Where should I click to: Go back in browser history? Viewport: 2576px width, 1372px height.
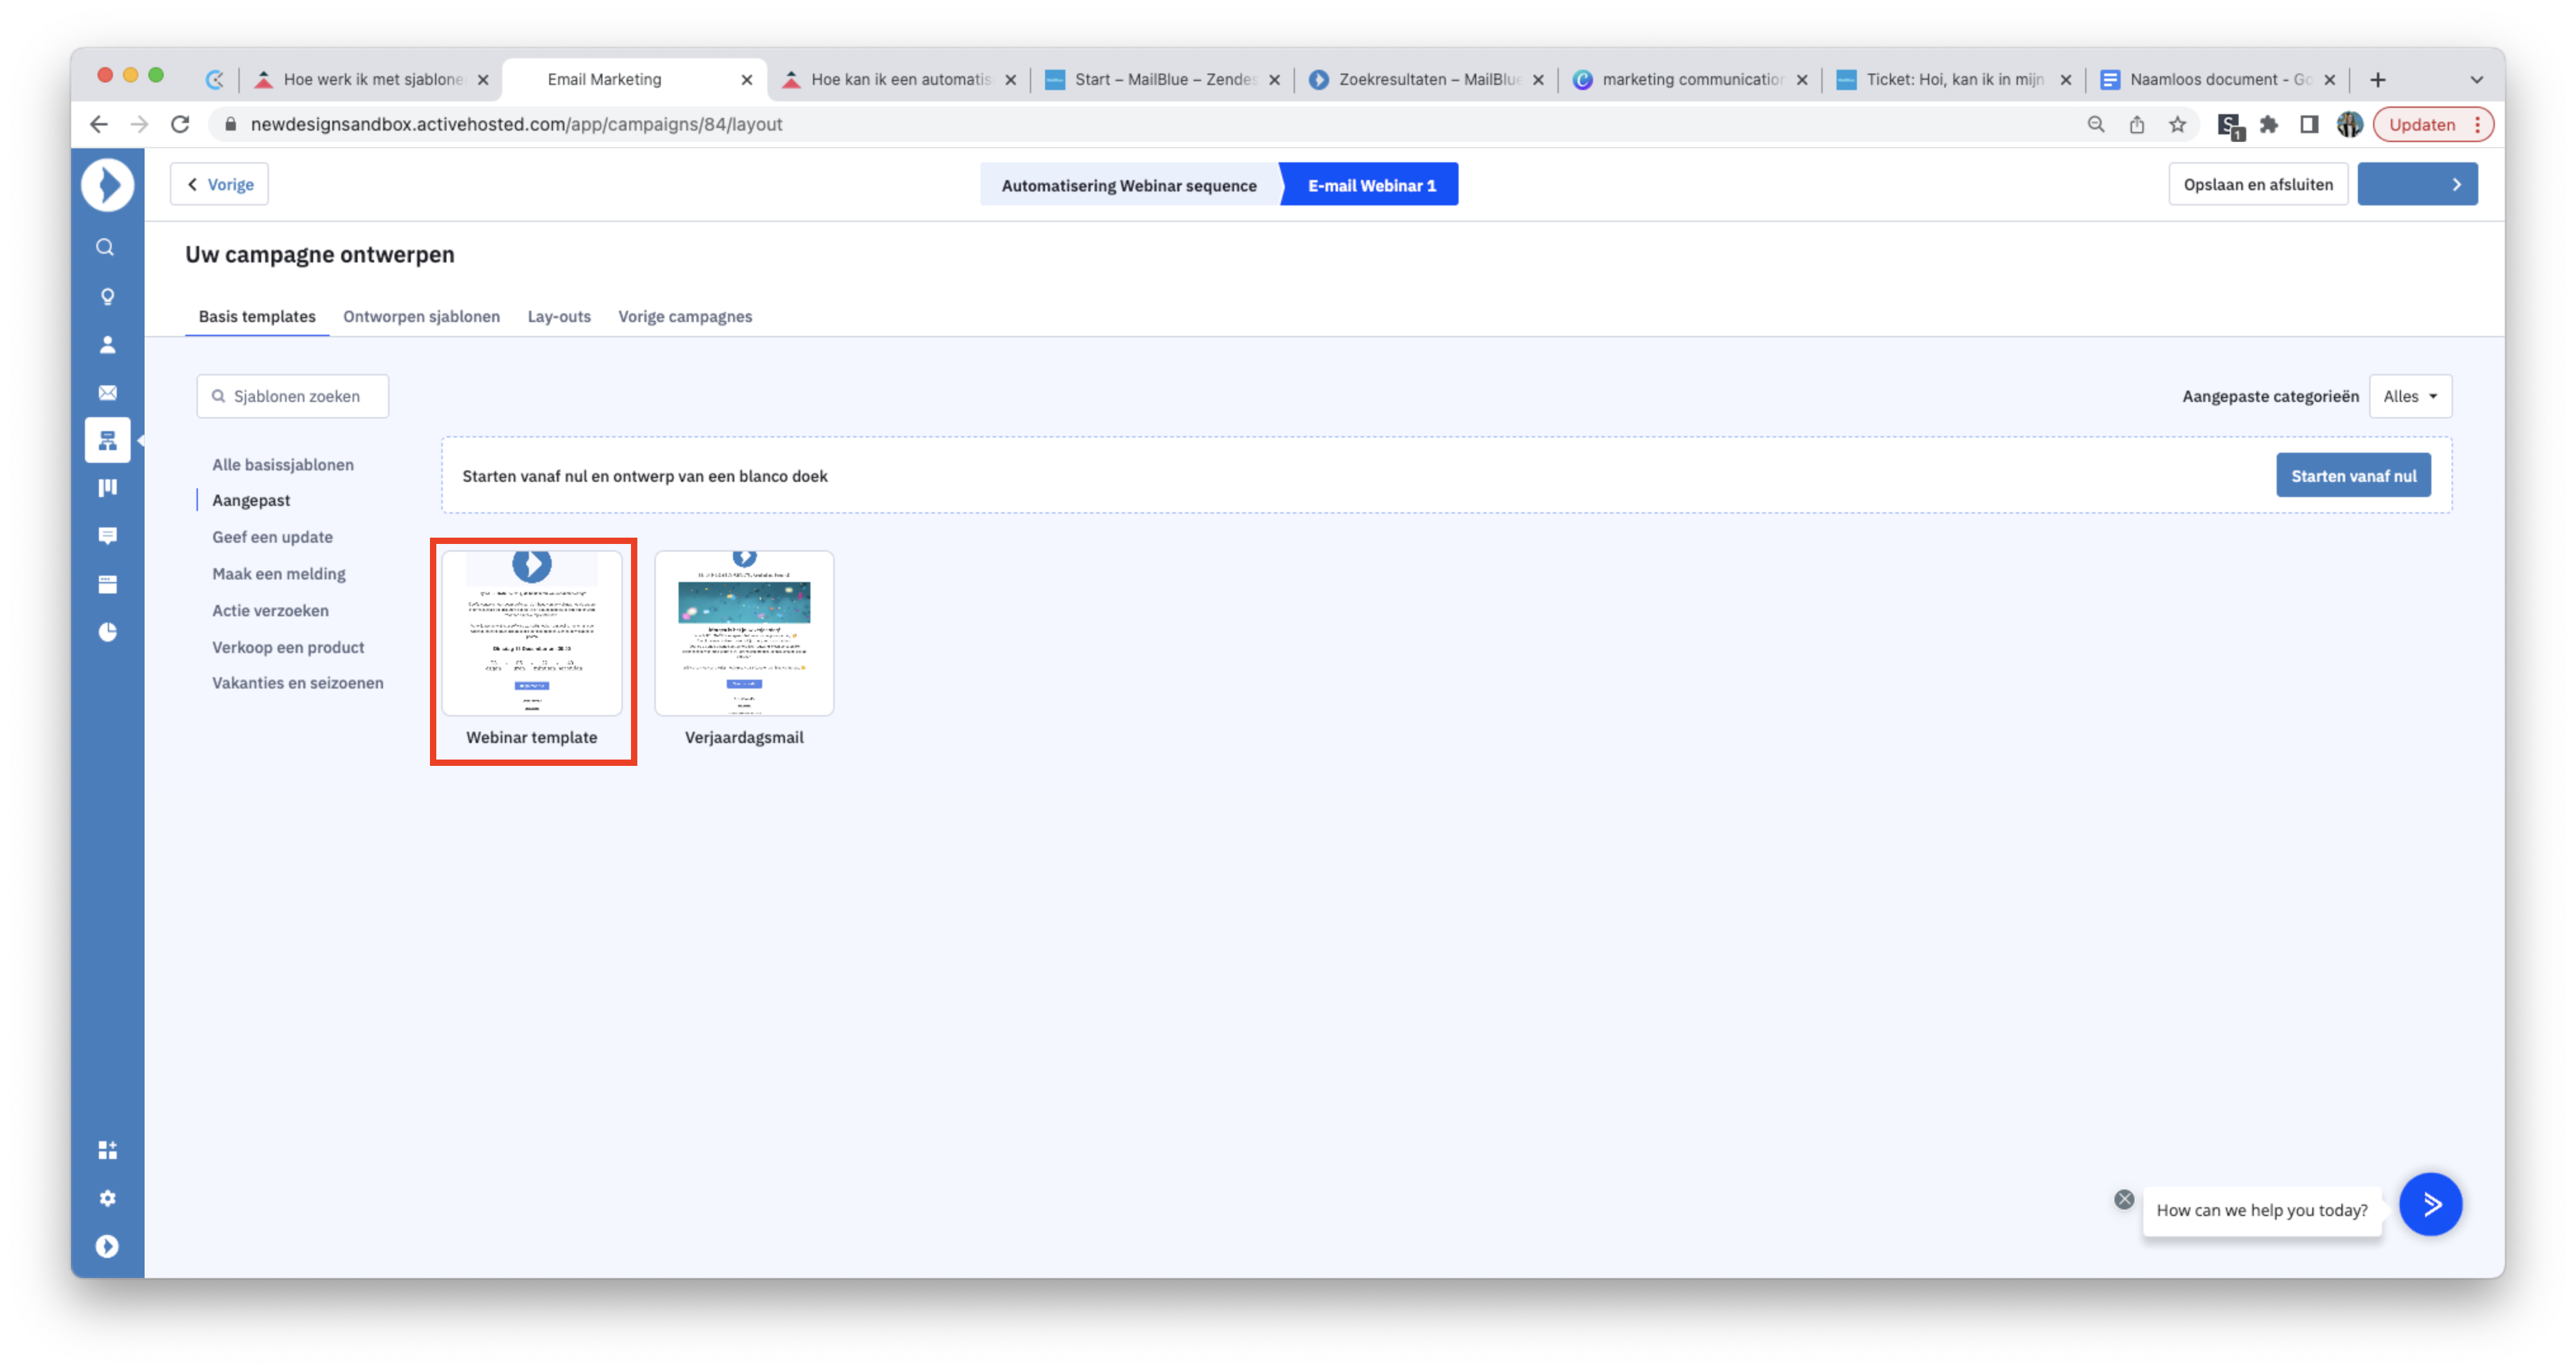[98, 124]
